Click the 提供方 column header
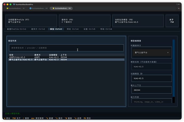 (37, 55)
